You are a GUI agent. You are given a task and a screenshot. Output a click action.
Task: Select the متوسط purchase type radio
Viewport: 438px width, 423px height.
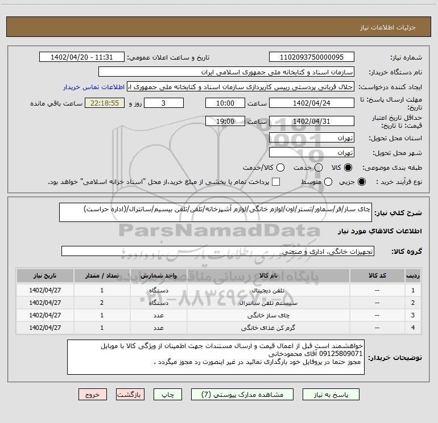point(328,182)
